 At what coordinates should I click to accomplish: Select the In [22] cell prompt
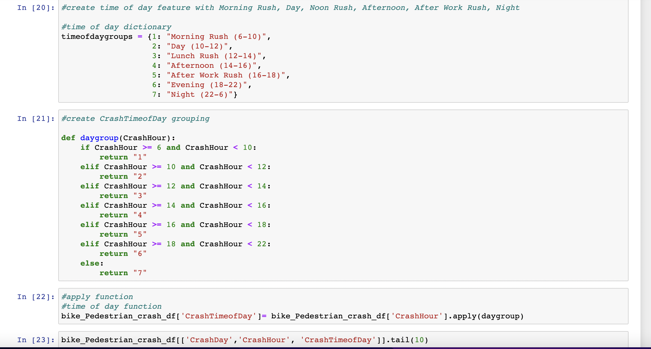click(36, 297)
